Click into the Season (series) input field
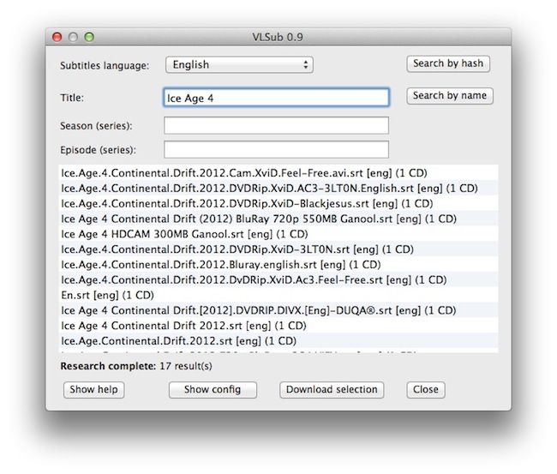 pos(276,125)
